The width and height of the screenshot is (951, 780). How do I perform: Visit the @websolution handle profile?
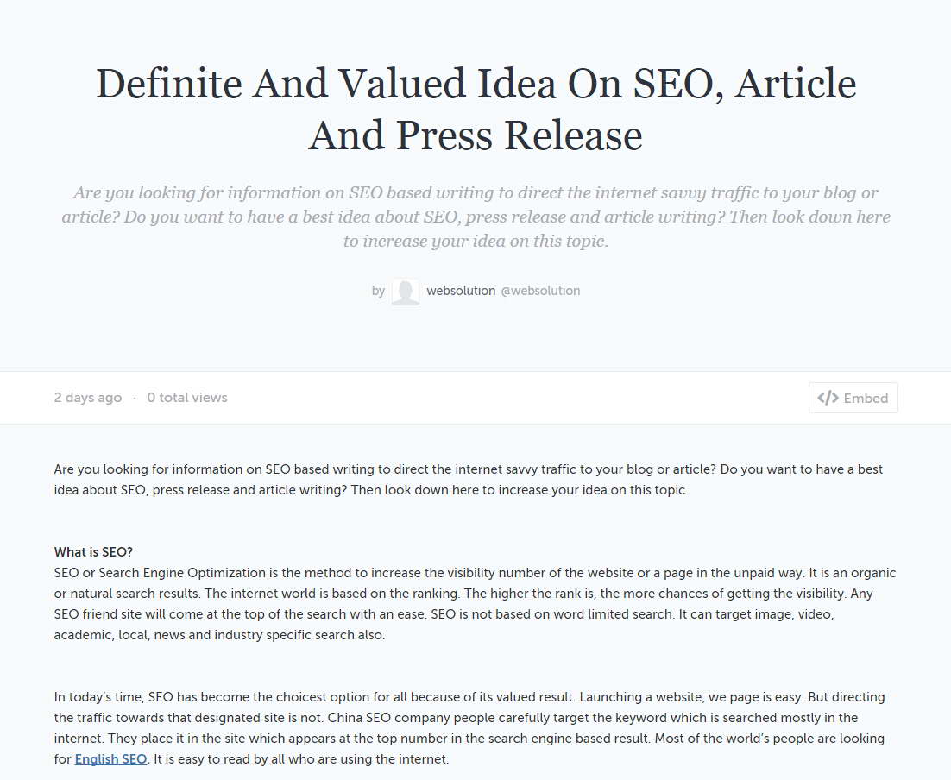point(540,291)
